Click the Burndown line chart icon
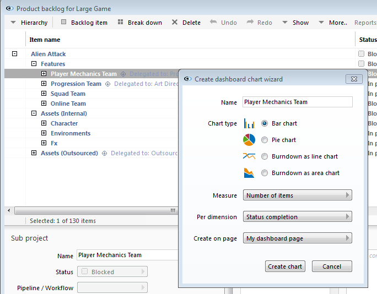 tap(249, 156)
